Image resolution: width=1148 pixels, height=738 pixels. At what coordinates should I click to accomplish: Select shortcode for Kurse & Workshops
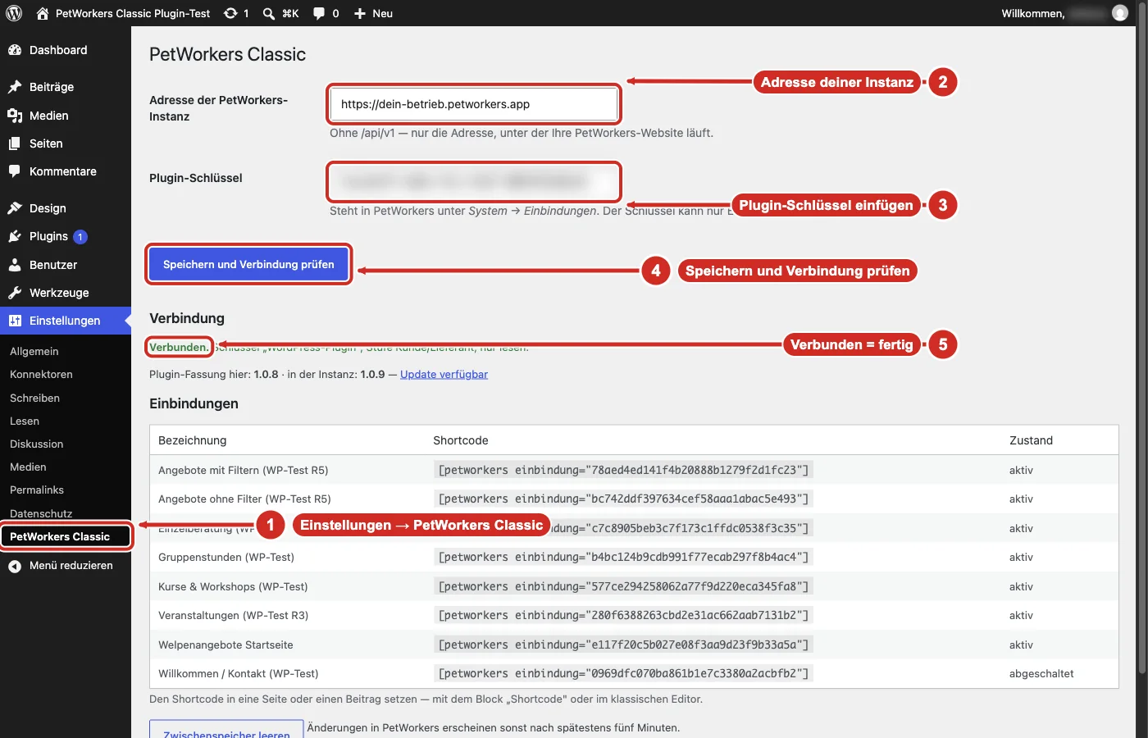click(623, 586)
